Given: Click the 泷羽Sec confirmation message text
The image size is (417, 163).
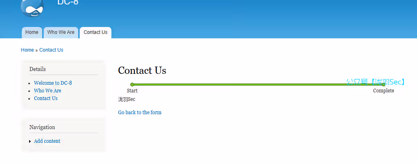Looking at the screenshot, I should click(127, 99).
